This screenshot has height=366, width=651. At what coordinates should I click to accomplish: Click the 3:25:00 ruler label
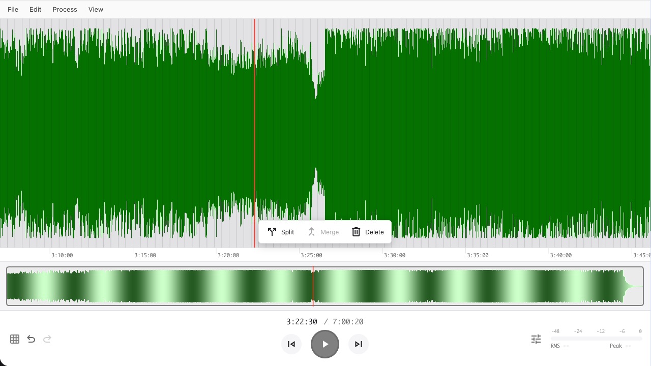point(311,255)
